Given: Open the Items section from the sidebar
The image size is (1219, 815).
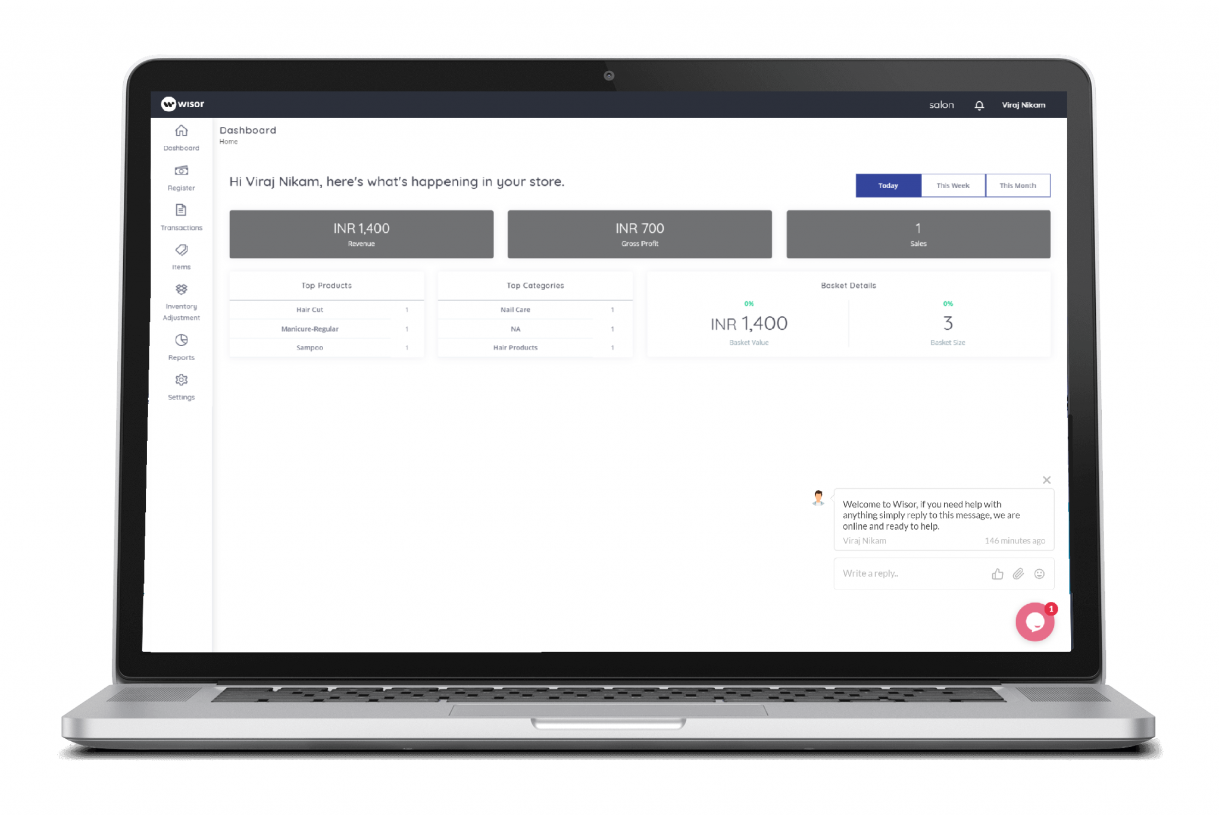Looking at the screenshot, I should pos(180,253).
